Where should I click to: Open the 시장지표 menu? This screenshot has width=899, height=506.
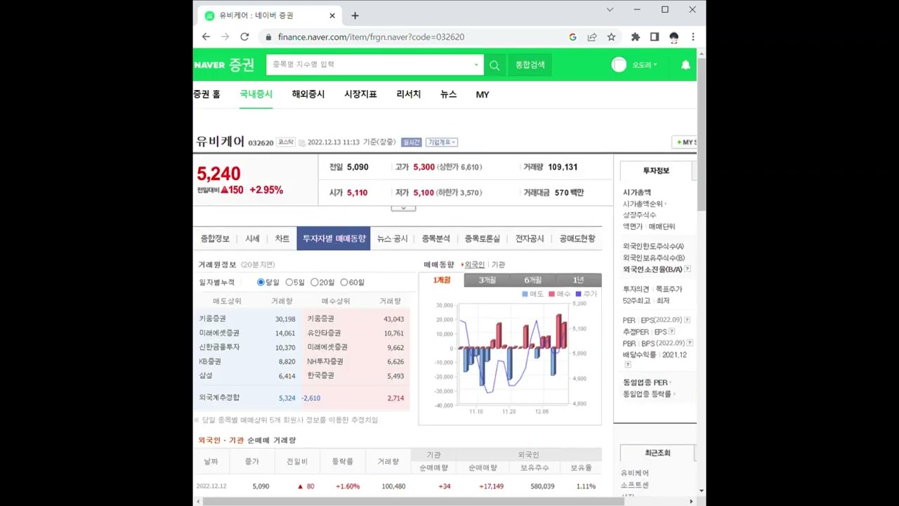pyautogui.click(x=360, y=94)
